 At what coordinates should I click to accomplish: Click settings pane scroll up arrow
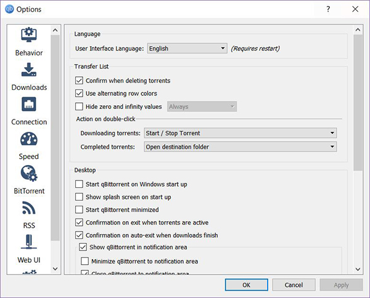coord(358,30)
